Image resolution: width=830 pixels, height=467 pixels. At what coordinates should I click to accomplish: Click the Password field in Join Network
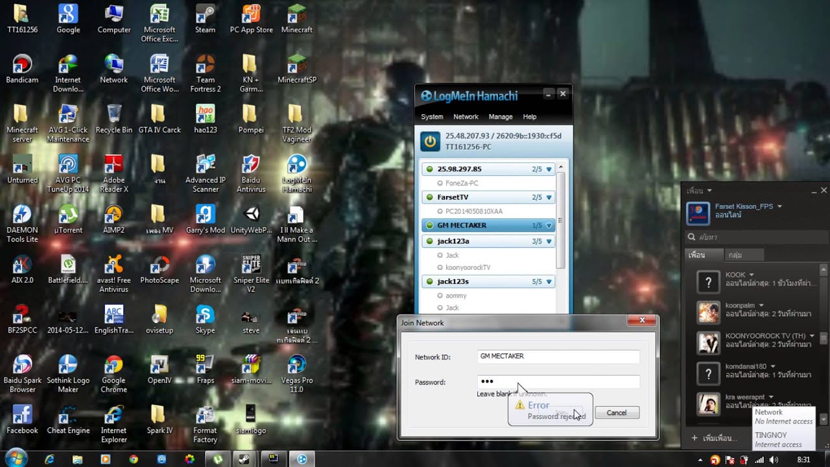pyautogui.click(x=558, y=382)
